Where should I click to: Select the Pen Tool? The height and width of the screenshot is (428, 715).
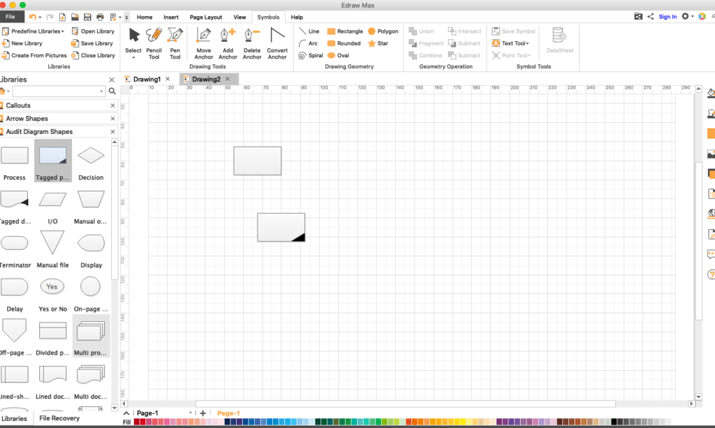175,42
